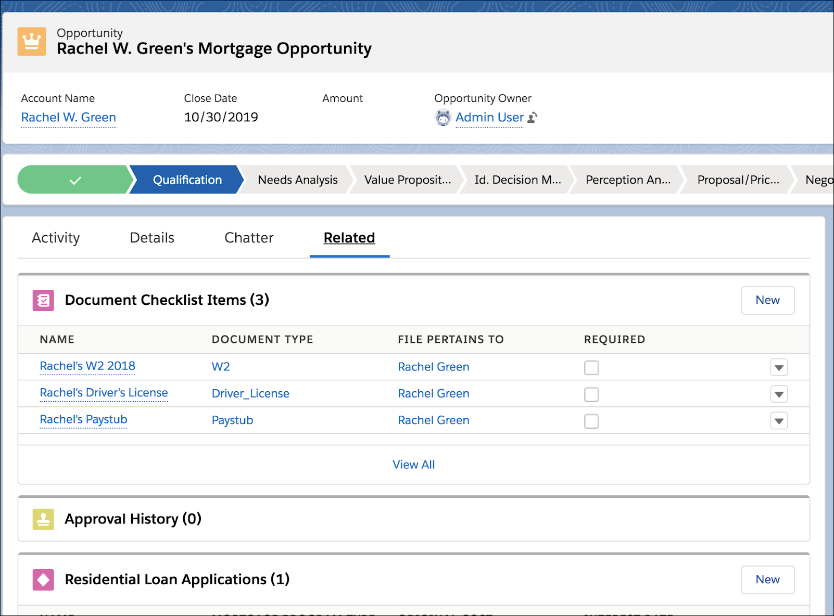Click the Close Date value 10/30/2019
The image size is (834, 616).
[x=221, y=117]
